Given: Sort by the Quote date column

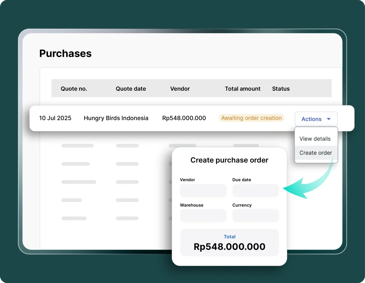Looking at the screenshot, I should (x=131, y=89).
